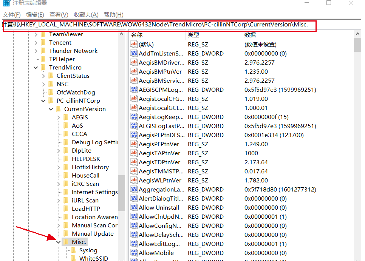Open the 收藏夹(A) menu
Screen dimensions: 365x261
[86, 15]
